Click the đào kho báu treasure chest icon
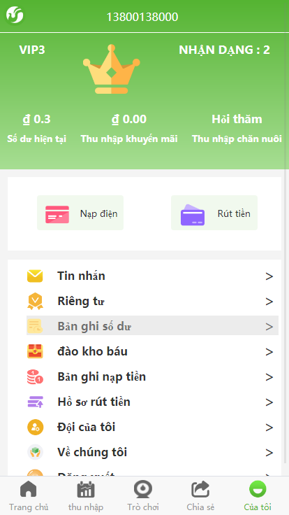This screenshot has height=515, width=289. (35, 351)
